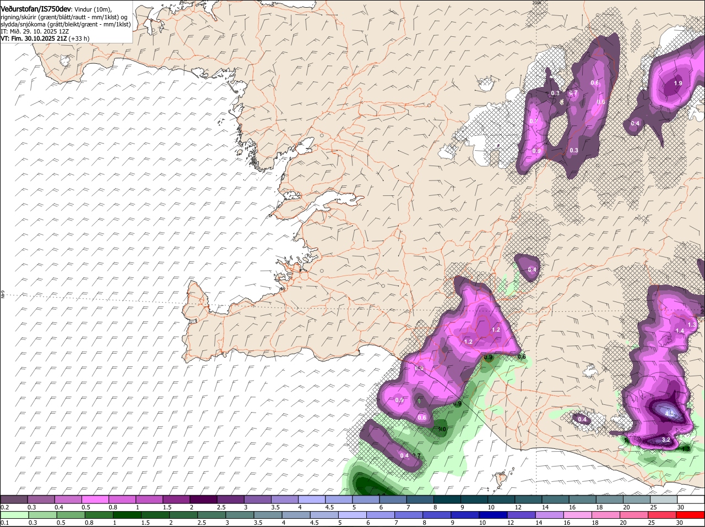
Task: Click the 1.0 value on the green rain area
Action: pyautogui.click(x=442, y=429)
